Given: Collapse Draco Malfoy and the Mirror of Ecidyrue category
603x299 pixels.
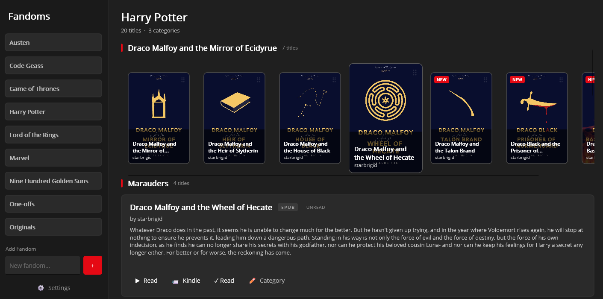Looking at the screenshot, I should (202, 48).
